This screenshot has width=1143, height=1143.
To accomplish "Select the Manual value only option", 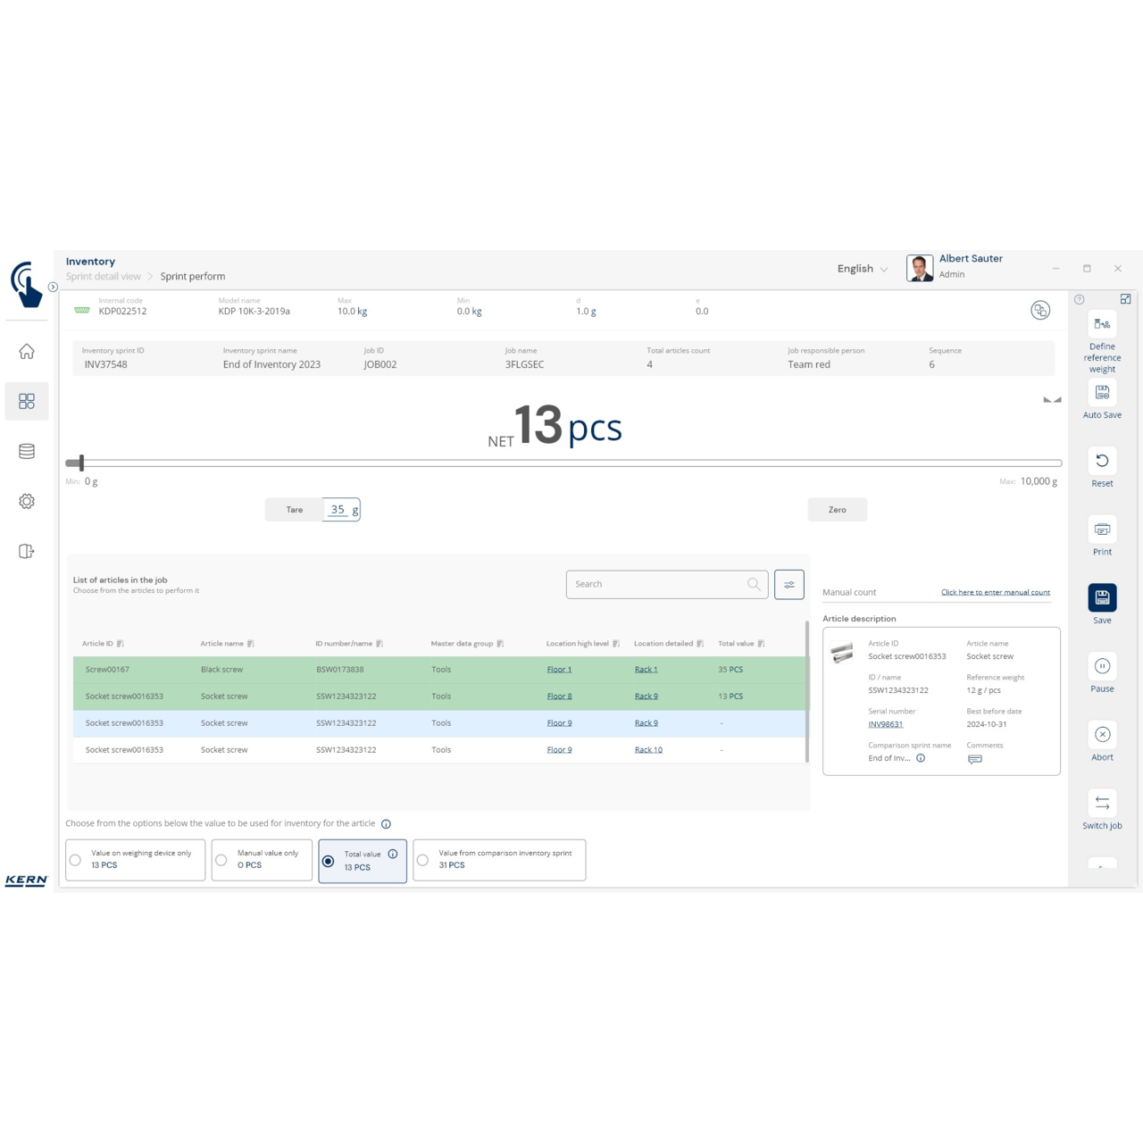I will point(221,860).
